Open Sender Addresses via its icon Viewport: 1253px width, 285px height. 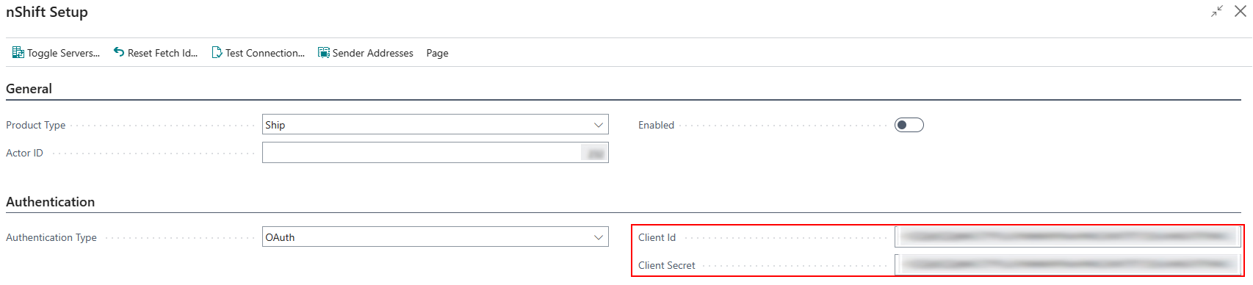[324, 53]
